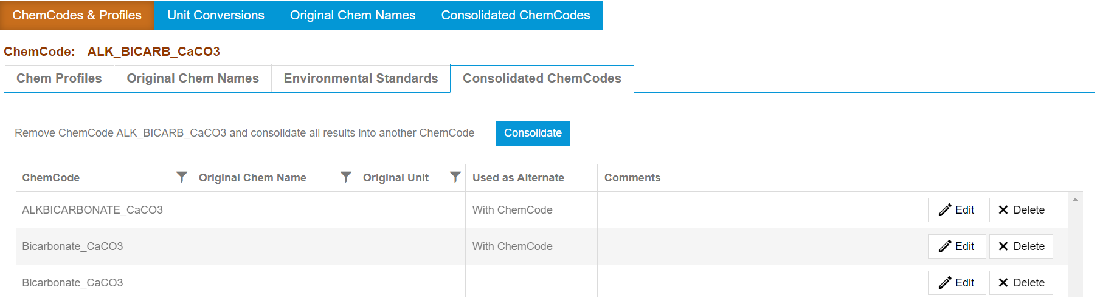This screenshot has height=298, width=1100.
Task: Open the Unit Conversions top menu
Action: tap(216, 15)
